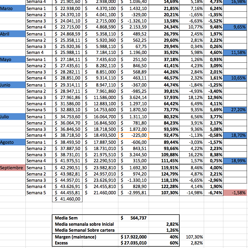The height and width of the screenshot is (248, 248).
Task: Click the cell with 41,41%
Action: (164, 66)
